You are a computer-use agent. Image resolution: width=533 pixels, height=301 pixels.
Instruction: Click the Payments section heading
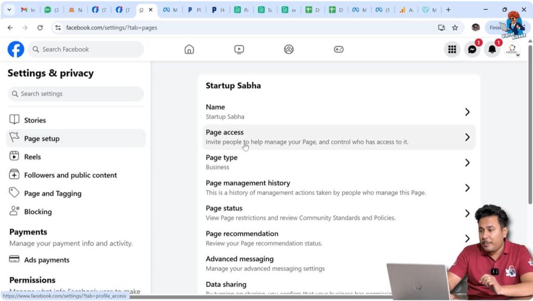[28, 232]
